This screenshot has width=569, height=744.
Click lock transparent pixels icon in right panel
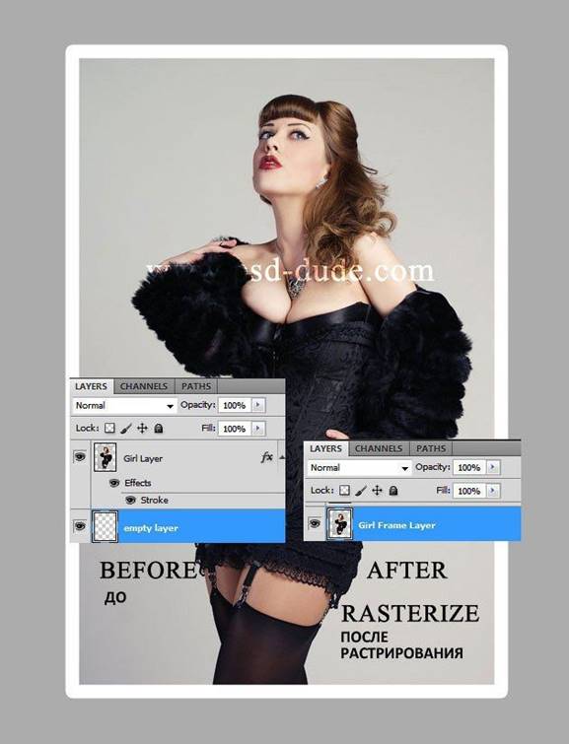pyautogui.click(x=345, y=490)
